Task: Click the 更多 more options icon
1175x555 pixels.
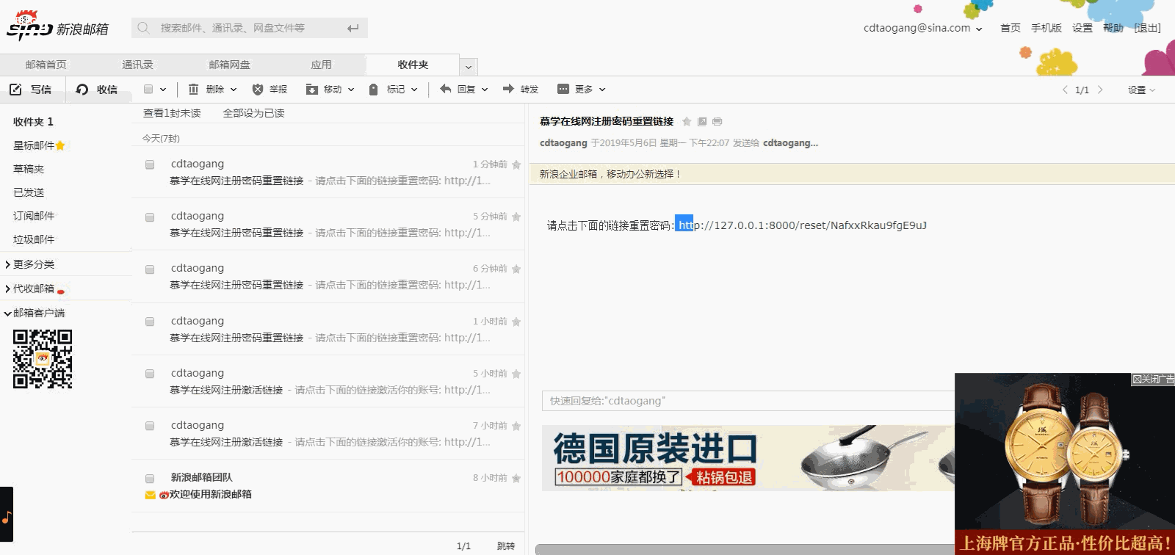Action: [563, 89]
